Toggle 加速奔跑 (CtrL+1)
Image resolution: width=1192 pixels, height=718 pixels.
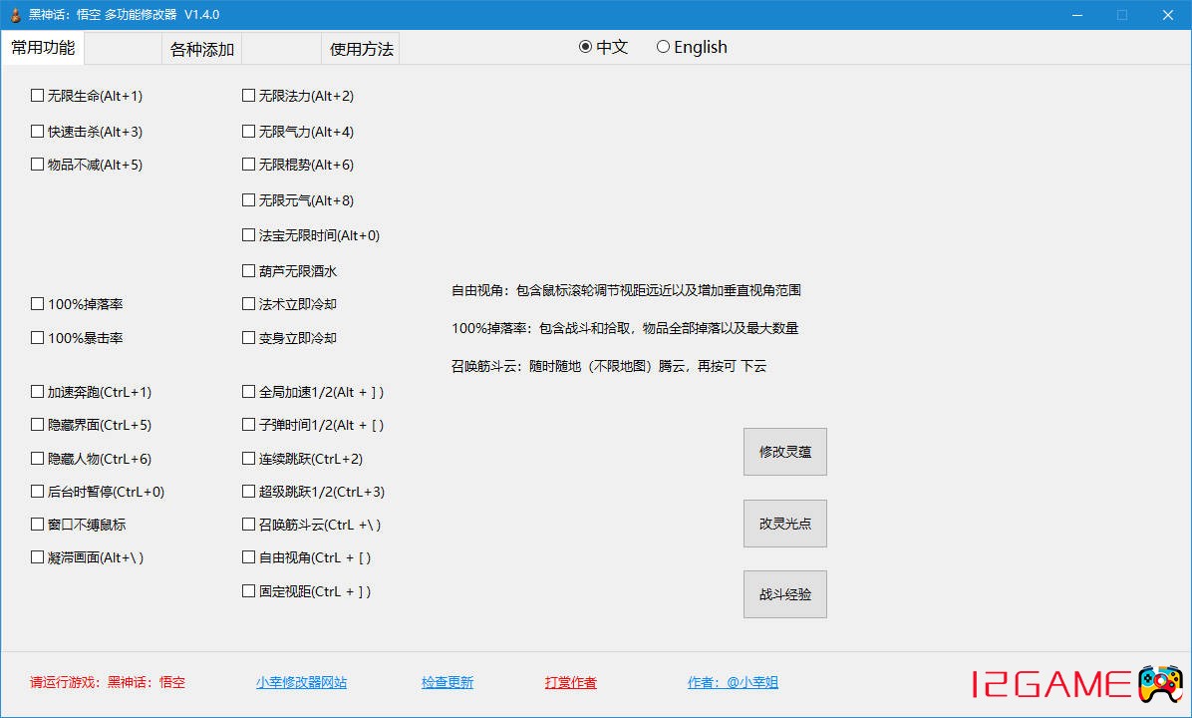37,391
